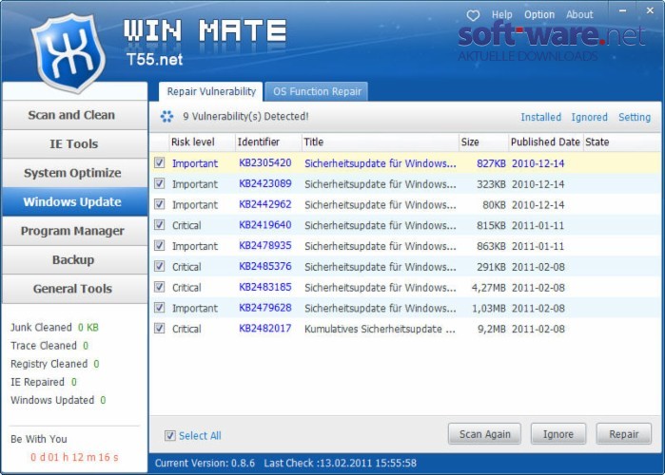Click the Be With You uptime timer
Viewport: 665px width, 475px height.
click(74, 457)
